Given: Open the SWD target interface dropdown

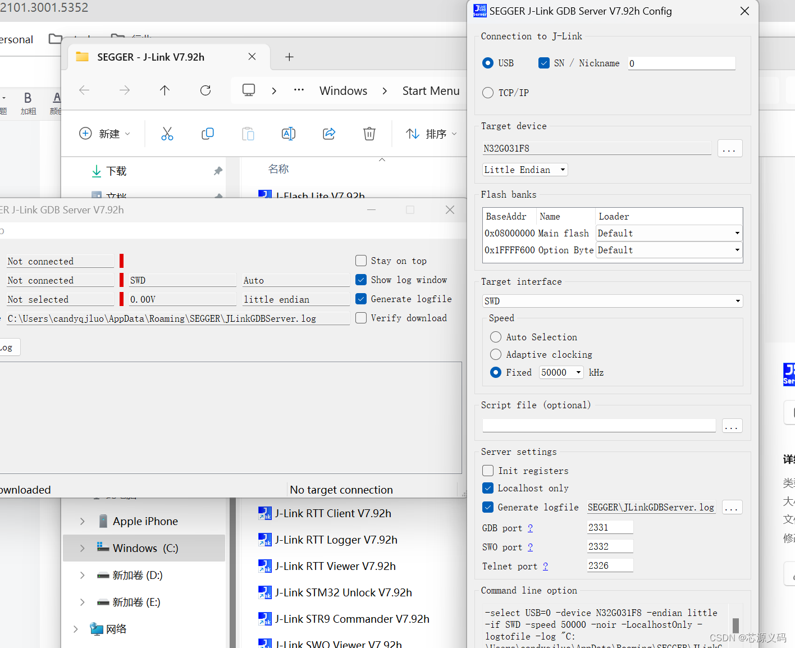Looking at the screenshot, I should (613, 301).
